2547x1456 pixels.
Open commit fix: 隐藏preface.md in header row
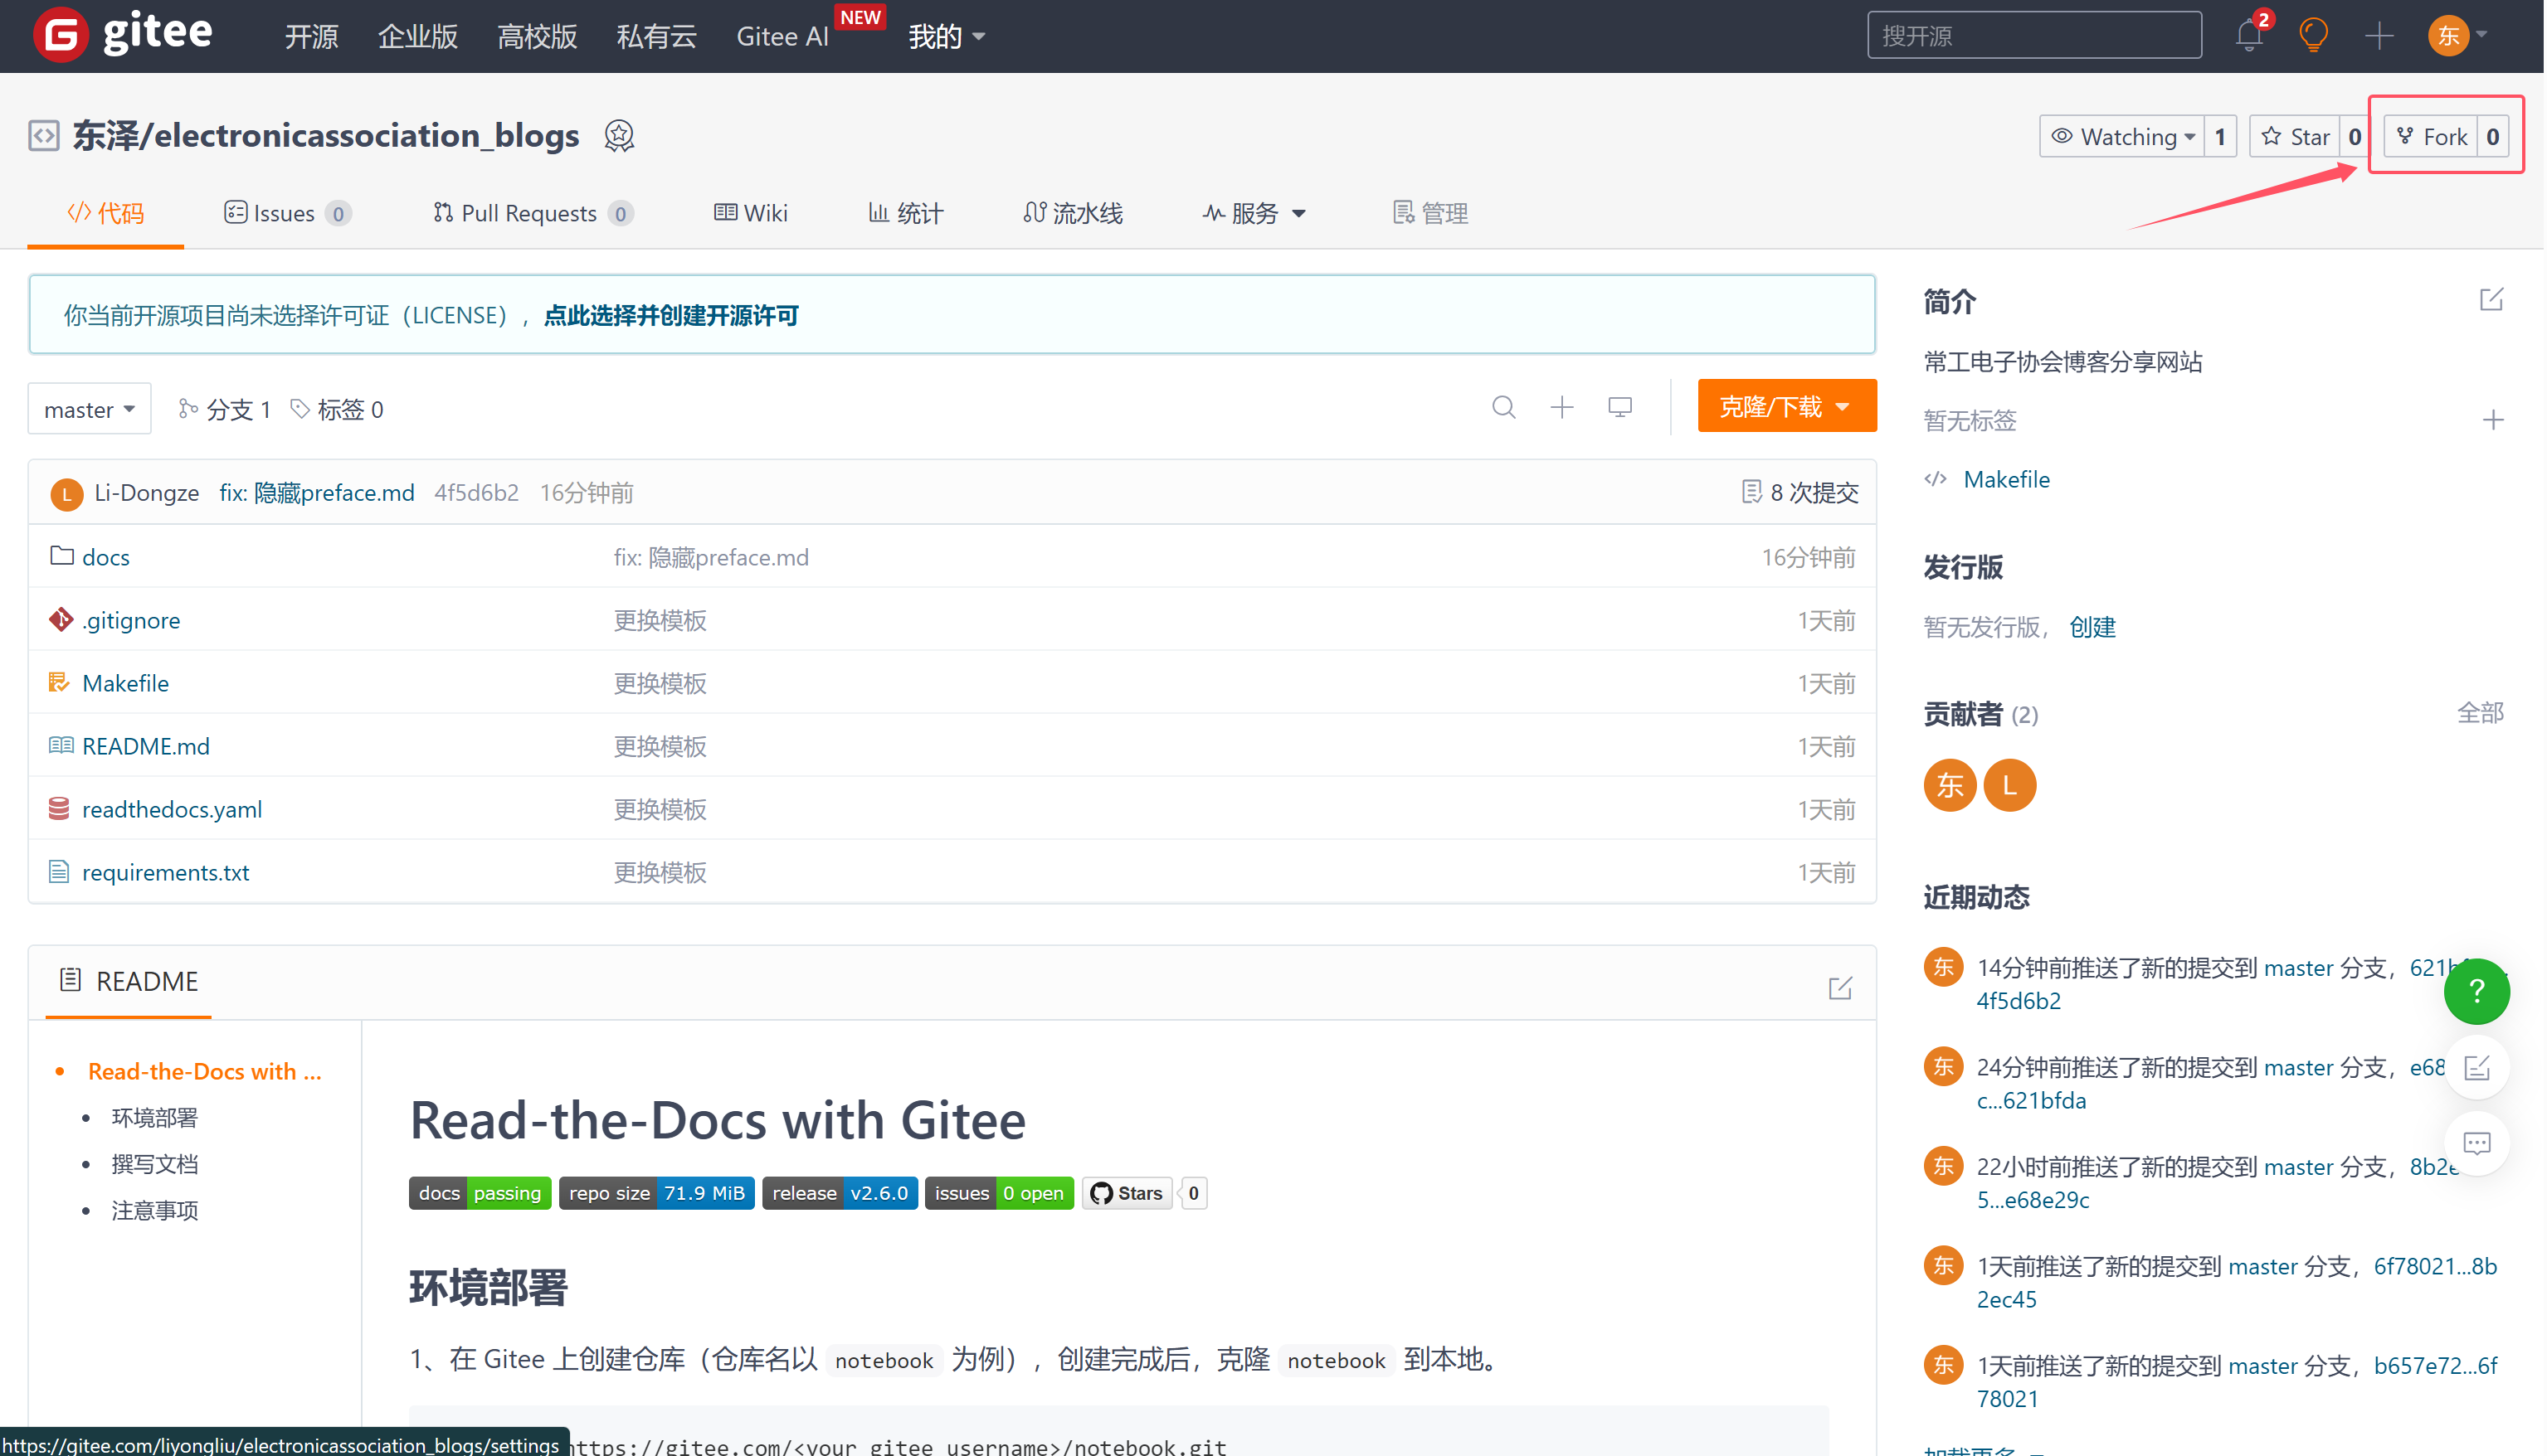click(x=316, y=493)
